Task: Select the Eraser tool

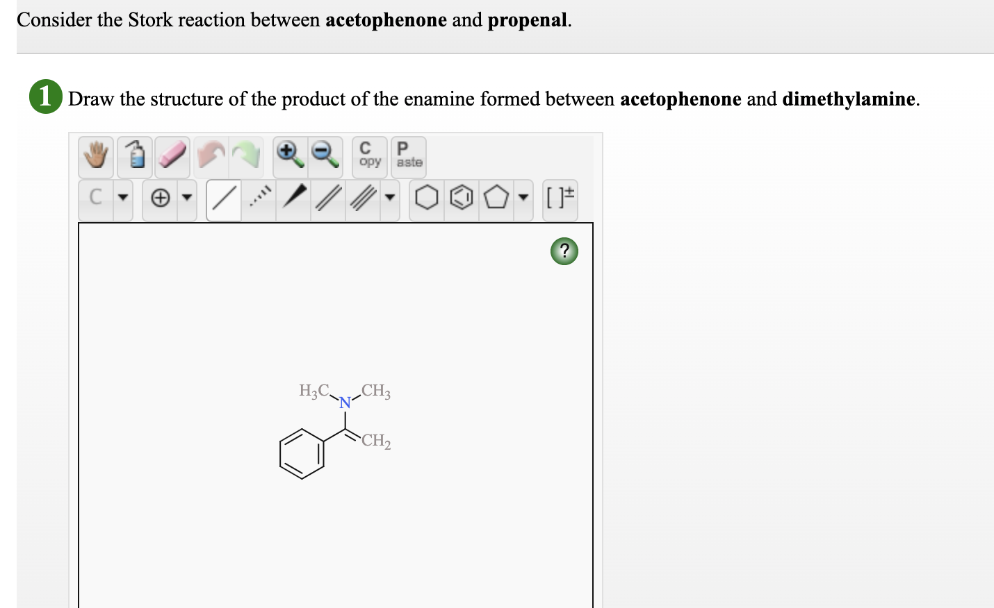Action: (x=172, y=156)
